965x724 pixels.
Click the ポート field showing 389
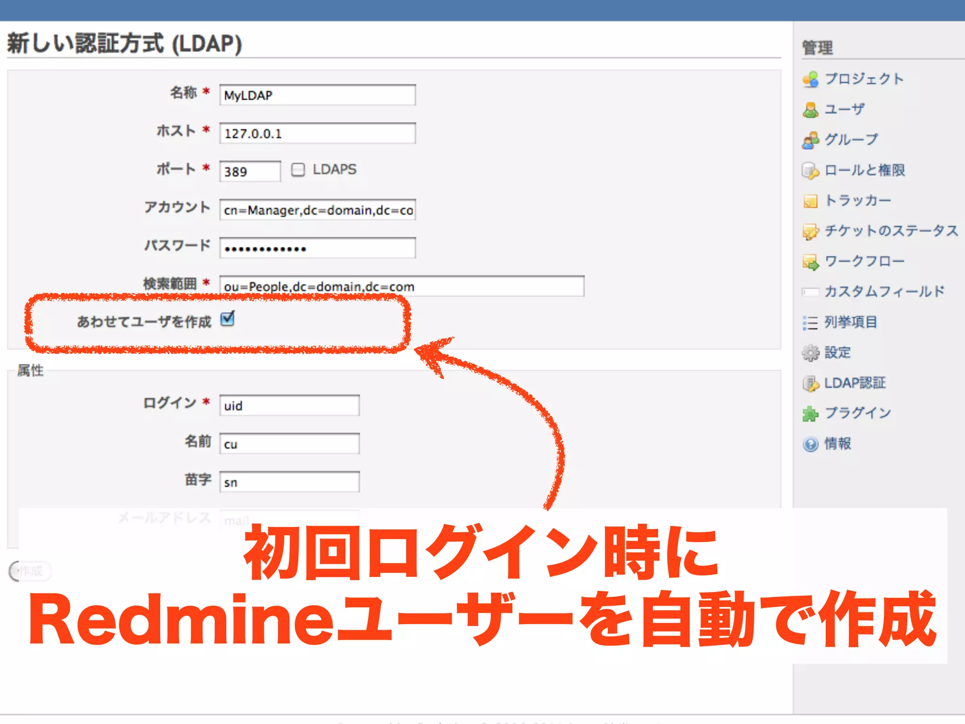point(250,171)
